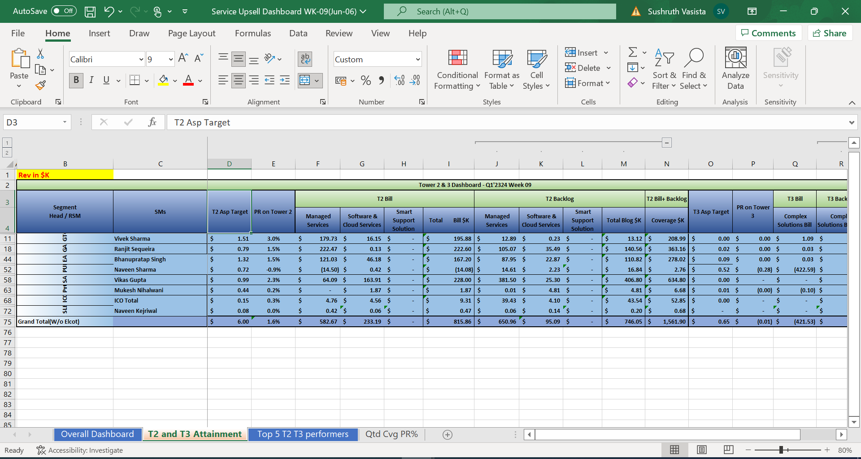861x459 pixels.
Task: Switch to Top 5 T2 T3 performers sheet
Action: [303, 434]
